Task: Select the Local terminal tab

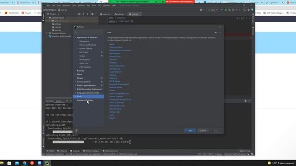Action: (59, 101)
